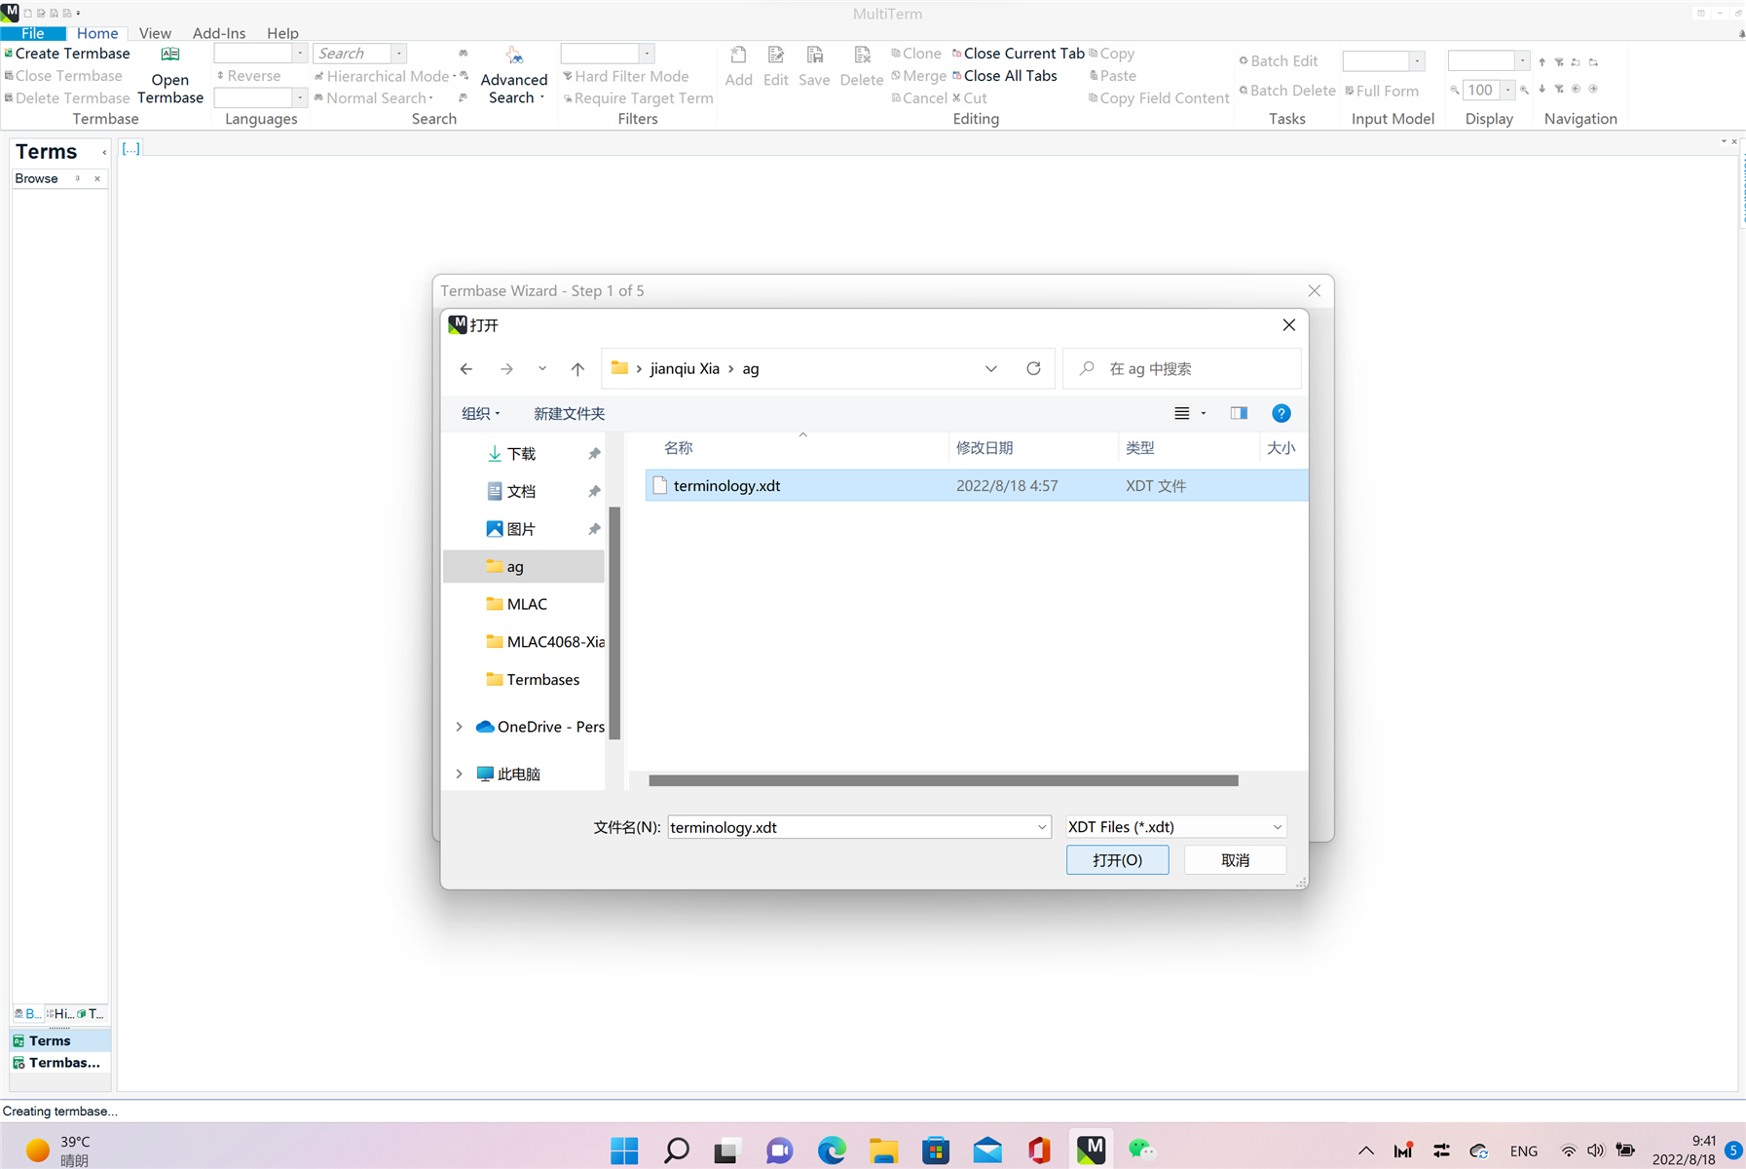The image size is (1746, 1169).
Task: Click the 取消 cancel button
Action: (x=1235, y=860)
